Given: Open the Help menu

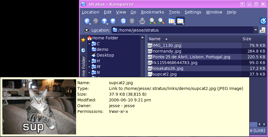Looking at the screenshot, I should tap(231, 12).
